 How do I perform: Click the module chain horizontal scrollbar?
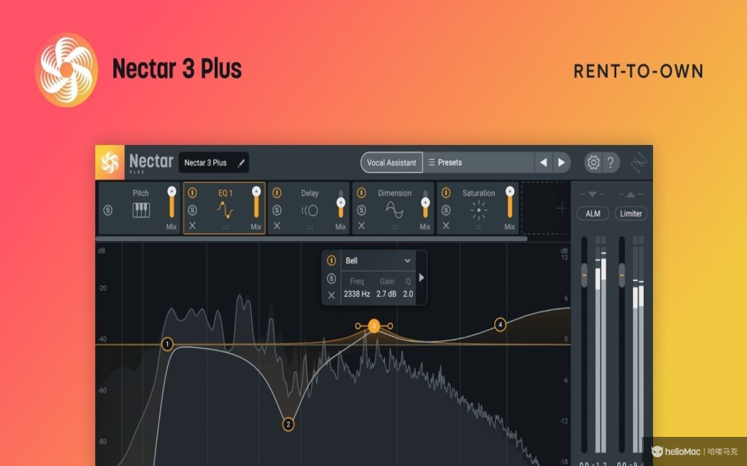(312, 238)
